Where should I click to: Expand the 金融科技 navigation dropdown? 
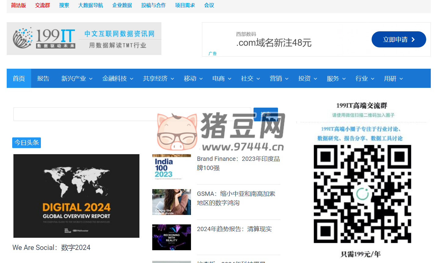click(118, 78)
